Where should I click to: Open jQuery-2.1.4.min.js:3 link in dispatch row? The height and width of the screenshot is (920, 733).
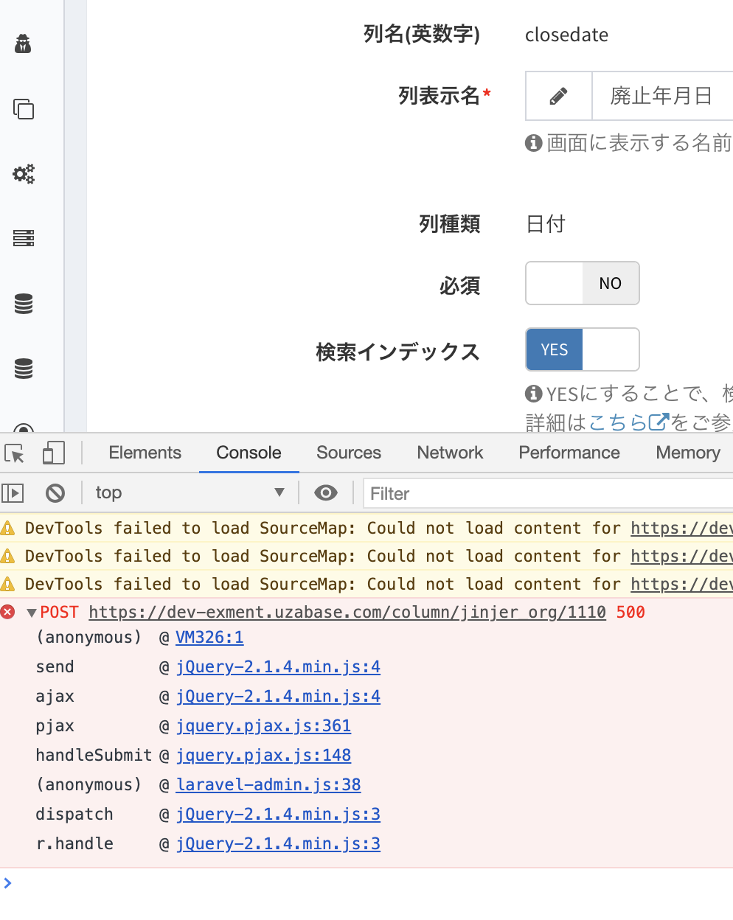(278, 815)
